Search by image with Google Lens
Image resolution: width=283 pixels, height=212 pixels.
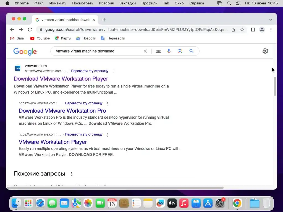click(180, 51)
